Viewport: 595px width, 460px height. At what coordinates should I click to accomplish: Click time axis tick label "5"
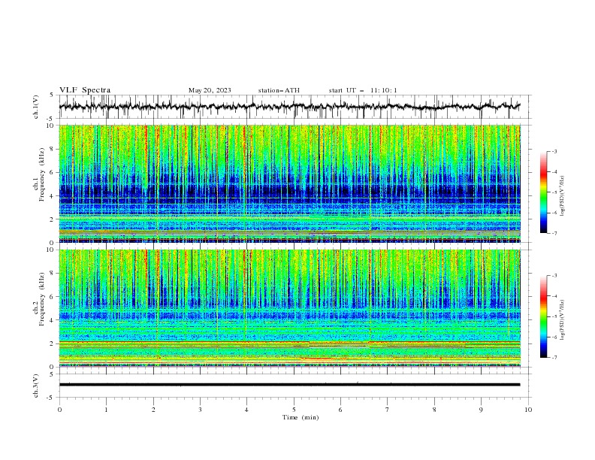[x=294, y=410]
